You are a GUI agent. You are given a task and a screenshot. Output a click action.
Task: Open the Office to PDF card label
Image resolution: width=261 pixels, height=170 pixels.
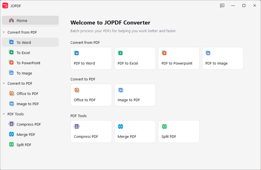click(85, 100)
